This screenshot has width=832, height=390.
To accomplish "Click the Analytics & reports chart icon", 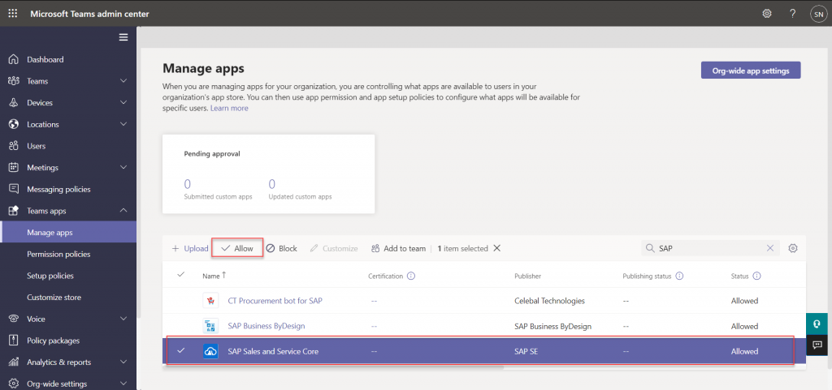I will 14,362.
